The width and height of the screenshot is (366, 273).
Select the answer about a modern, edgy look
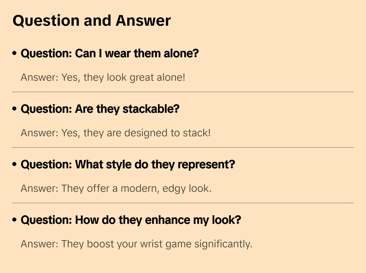(116, 188)
